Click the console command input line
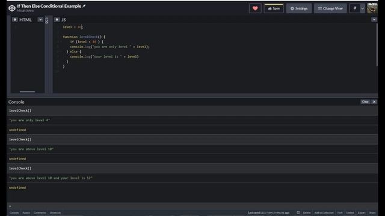The image size is (385, 216). (x=192, y=206)
